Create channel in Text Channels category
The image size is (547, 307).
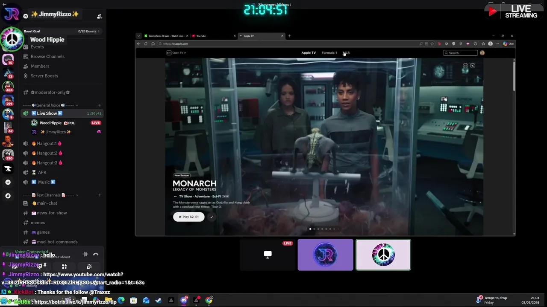pyautogui.click(x=99, y=195)
